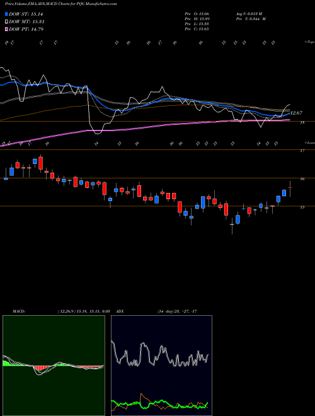The image size is (315, 416).
Task: Click the 12.67 label on the EMA chart
Action: point(297,113)
